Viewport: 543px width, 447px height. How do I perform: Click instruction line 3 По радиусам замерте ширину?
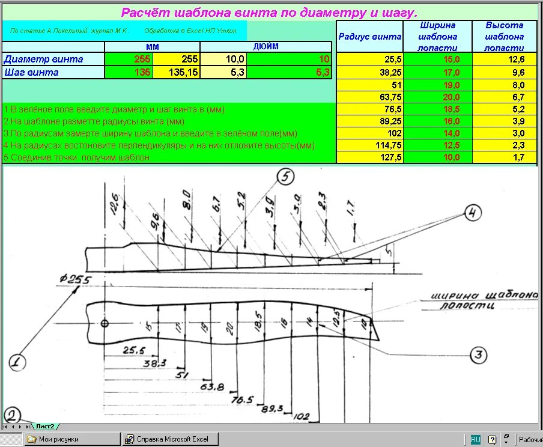coord(150,133)
